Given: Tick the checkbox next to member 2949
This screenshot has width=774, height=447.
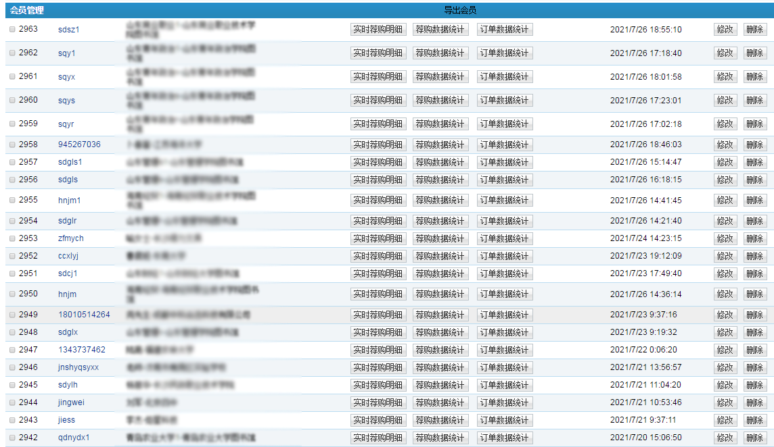Looking at the screenshot, I should [x=12, y=315].
